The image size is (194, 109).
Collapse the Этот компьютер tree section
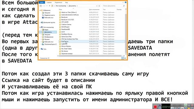[40, 27]
